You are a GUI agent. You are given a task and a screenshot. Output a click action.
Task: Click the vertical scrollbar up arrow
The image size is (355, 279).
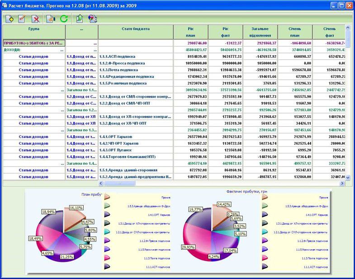pos(348,28)
